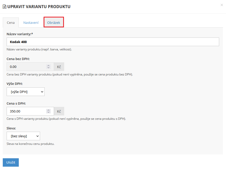Increase Cena bez DPH with the up arrow
The image size is (226, 175).
[x=48, y=66]
